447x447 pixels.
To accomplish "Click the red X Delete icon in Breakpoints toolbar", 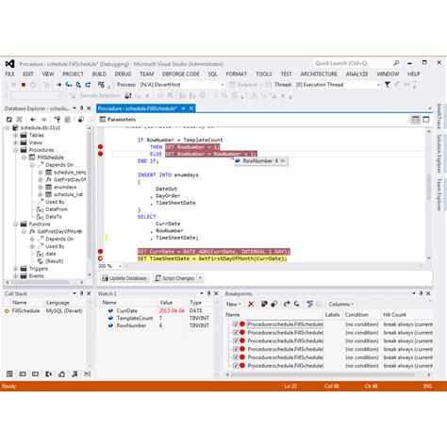I will coord(251,304).
